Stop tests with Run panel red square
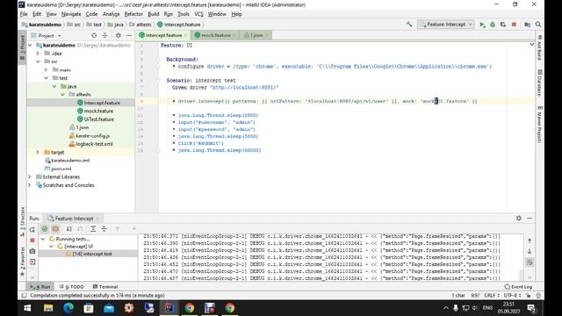 (x=32, y=240)
